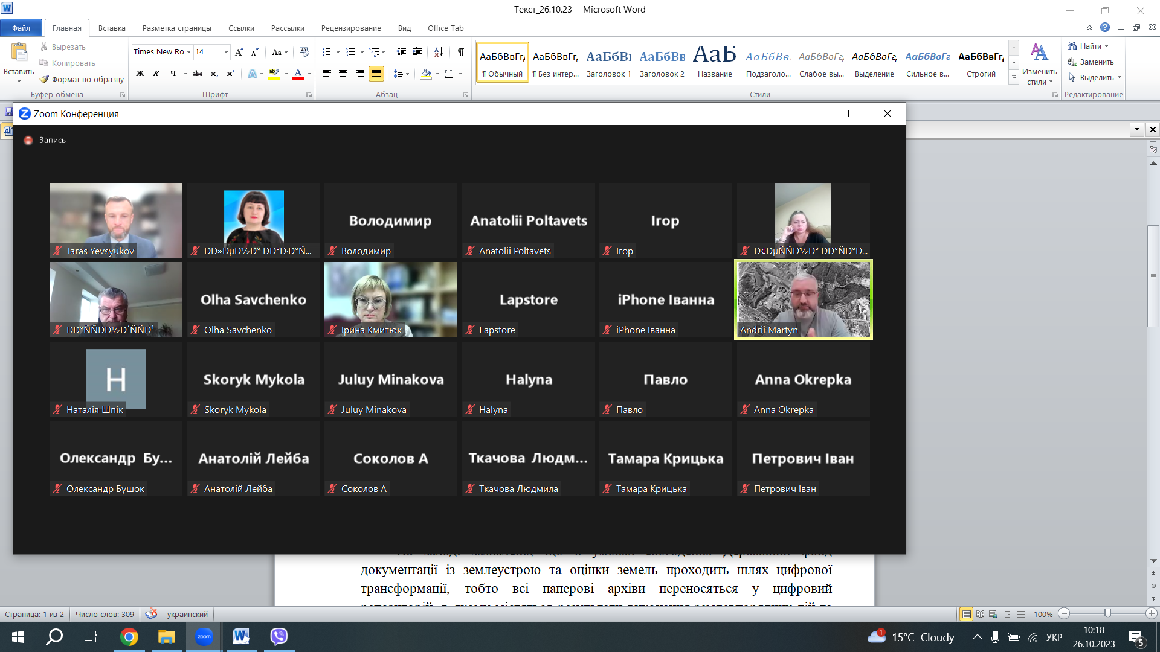The width and height of the screenshot is (1160, 652).
Task: Toggle underline (Ч) formatting
Action: [x=173, y=74]
